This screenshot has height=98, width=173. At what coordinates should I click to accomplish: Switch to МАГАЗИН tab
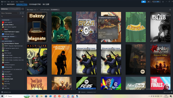click(11, 4)
